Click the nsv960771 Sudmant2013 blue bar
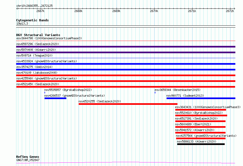243x166 pixels. point(201,98)
